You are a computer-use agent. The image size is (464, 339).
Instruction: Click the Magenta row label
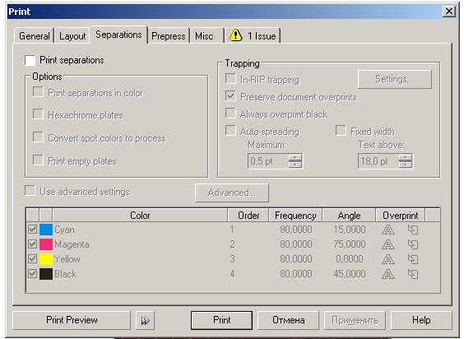72,244
